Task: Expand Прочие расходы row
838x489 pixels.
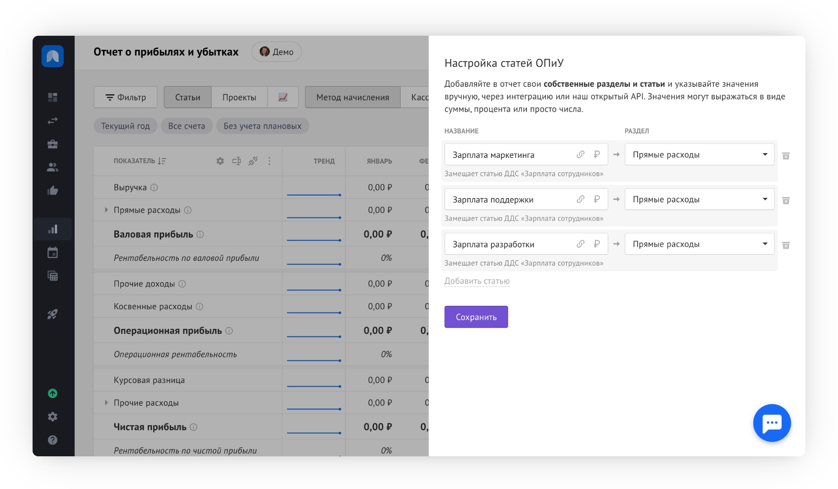Action: coord(106,403)
